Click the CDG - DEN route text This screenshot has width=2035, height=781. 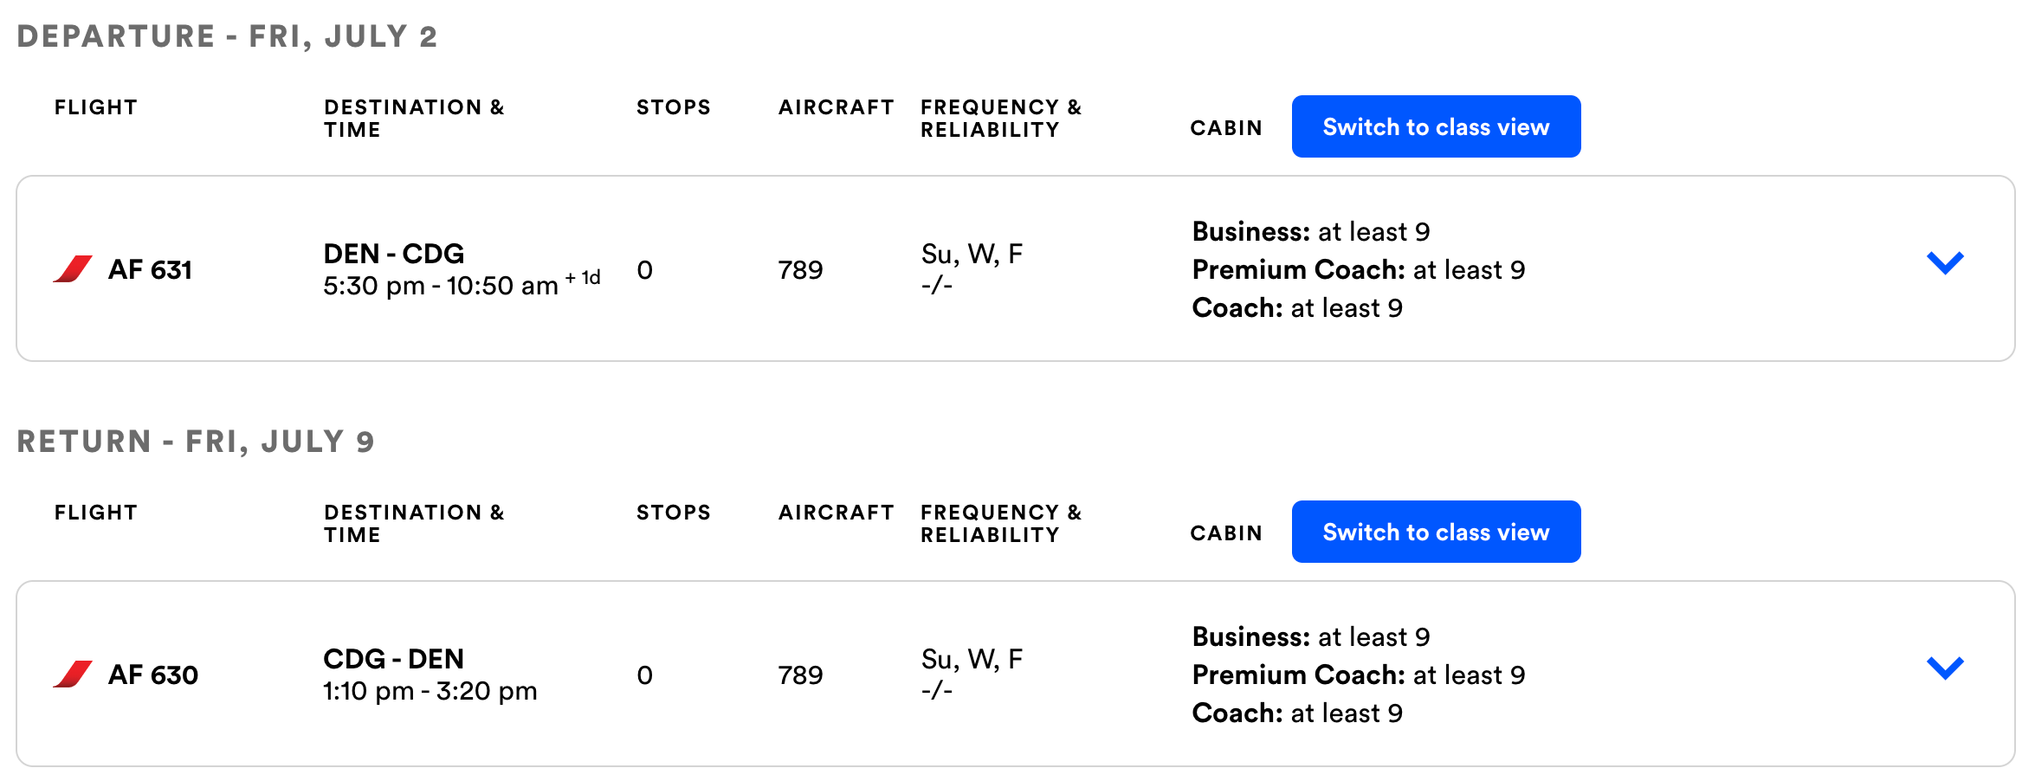[394, 659]
